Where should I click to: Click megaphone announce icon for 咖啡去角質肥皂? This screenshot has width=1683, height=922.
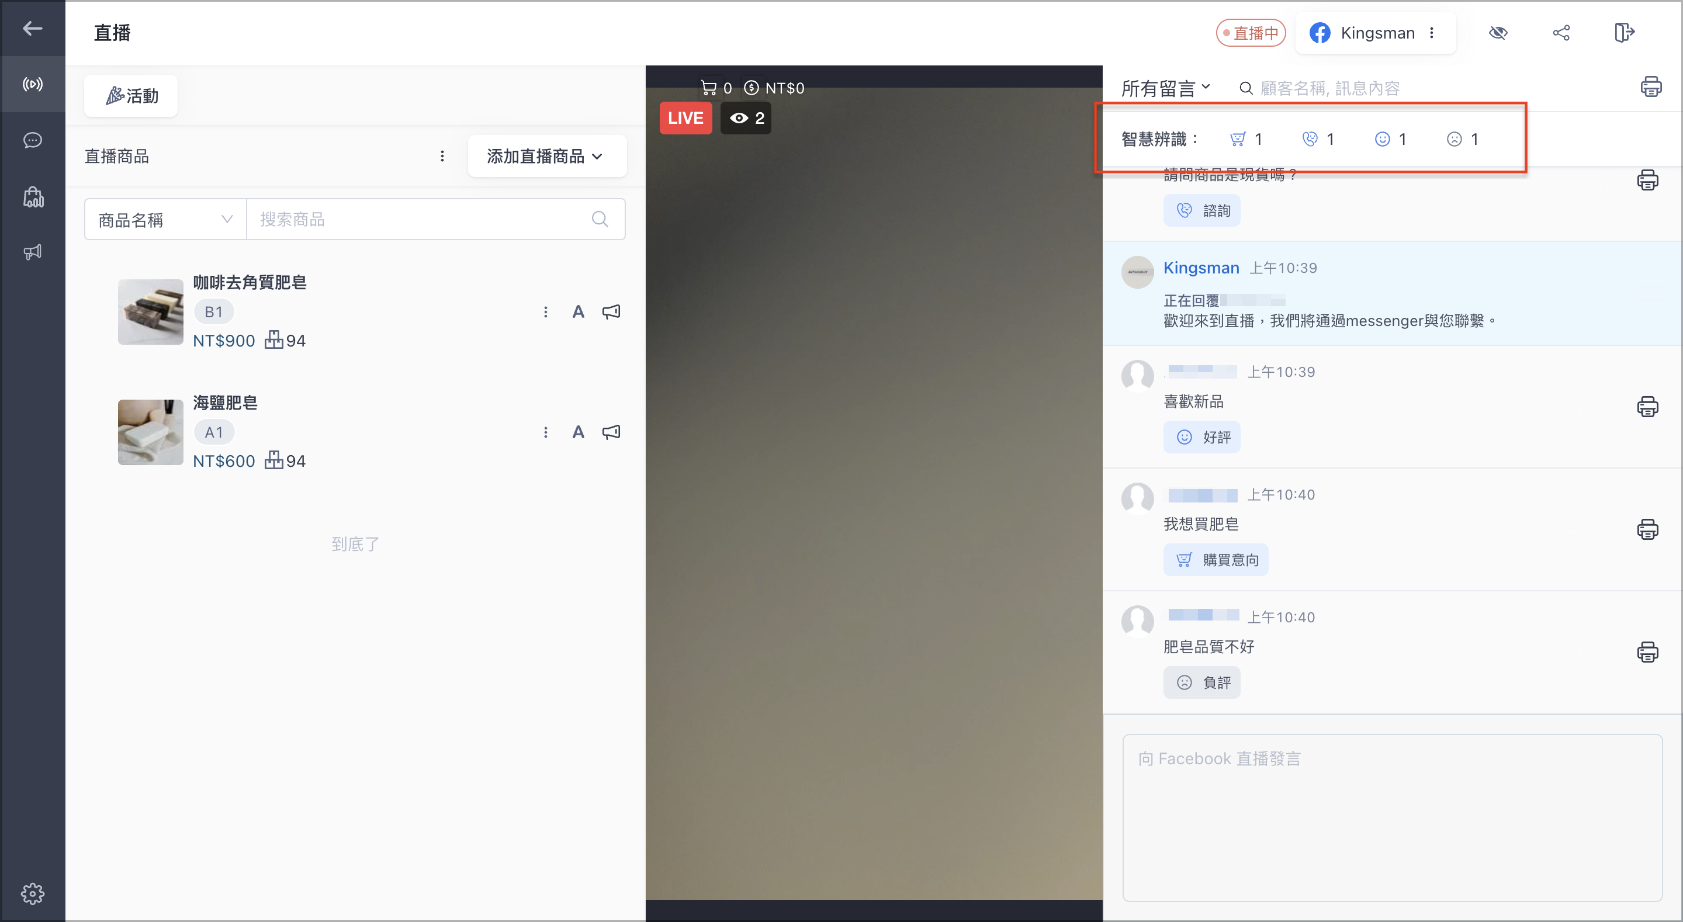(x=611, y=313)
